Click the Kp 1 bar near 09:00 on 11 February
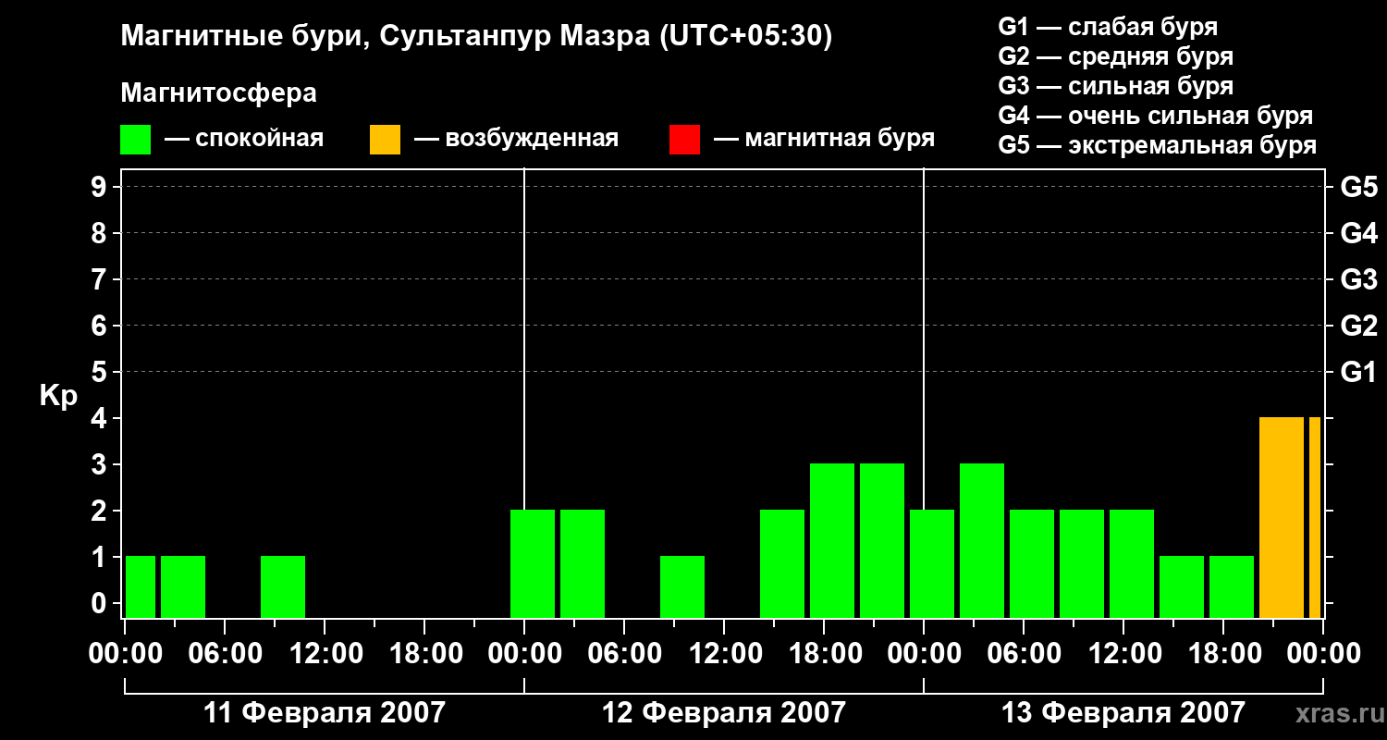This screenshot has width=1387, height=740. pos(283,587)
